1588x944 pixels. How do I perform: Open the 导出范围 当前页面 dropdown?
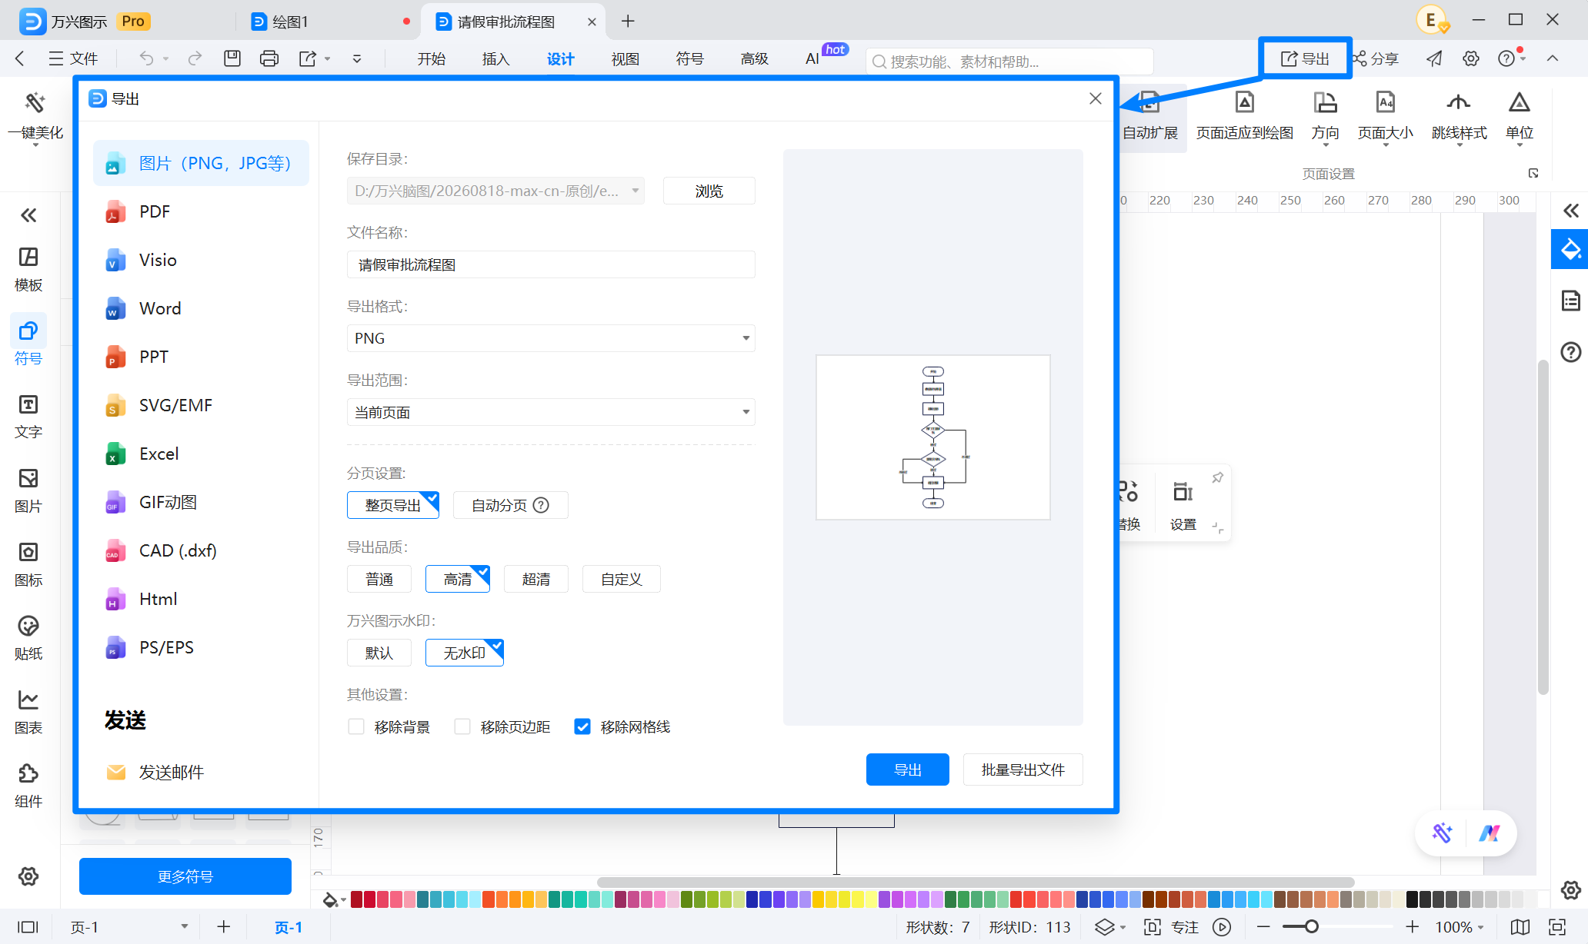click(x=551, y=412)
